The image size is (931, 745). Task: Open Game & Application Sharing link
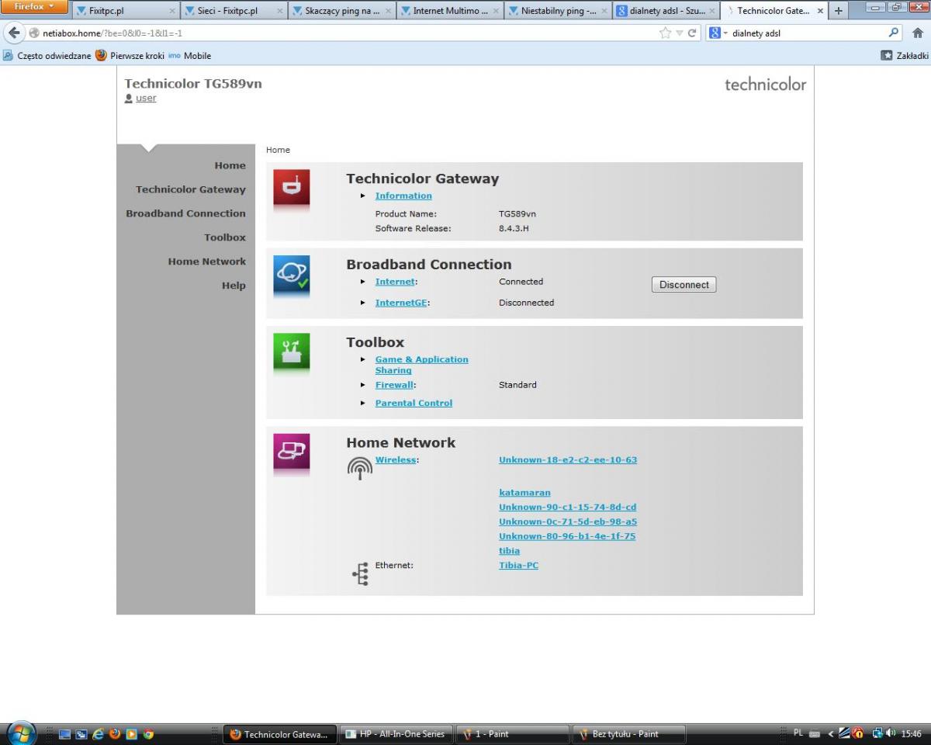[422, 365]
